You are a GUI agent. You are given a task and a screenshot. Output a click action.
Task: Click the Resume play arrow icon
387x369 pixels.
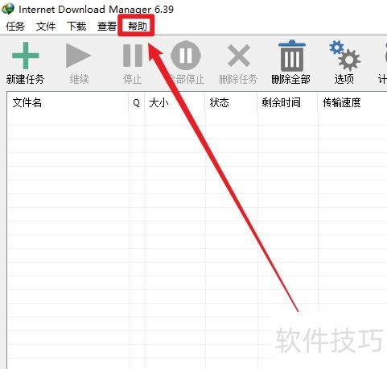(x=78, y=56)
